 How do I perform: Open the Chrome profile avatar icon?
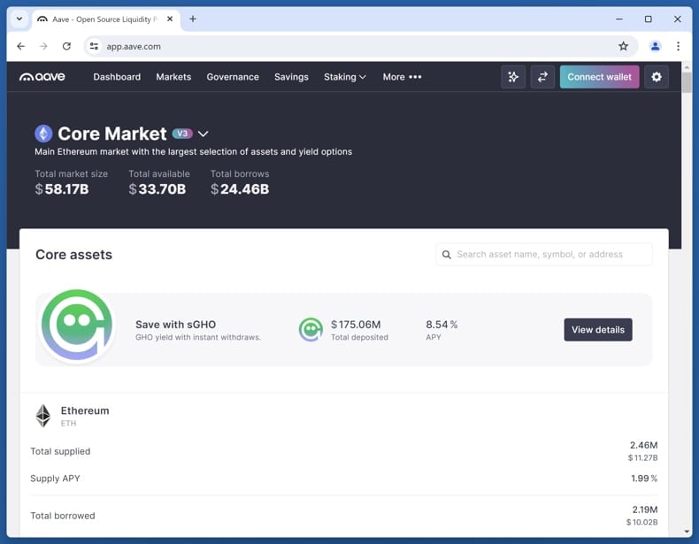tap(655, 46)
